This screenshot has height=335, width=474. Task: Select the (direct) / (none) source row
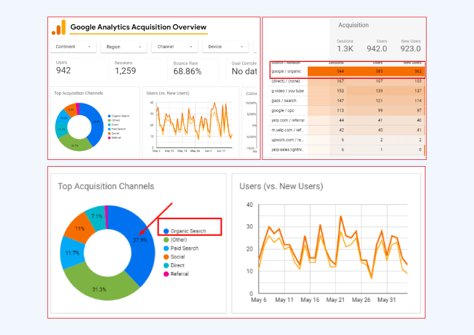tap(347, 81)
